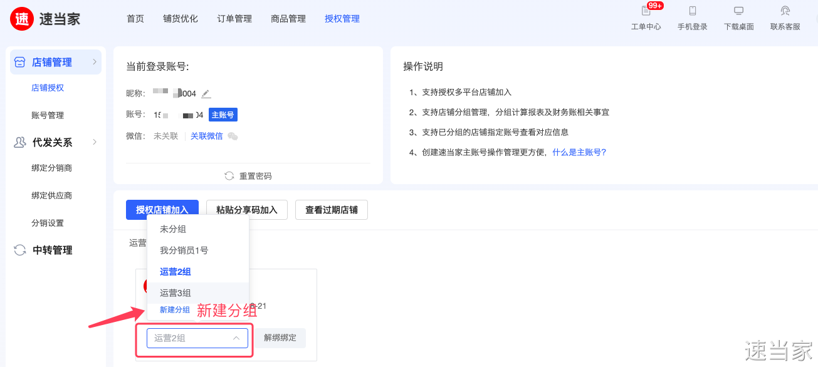818x367 pixels.
Task: Click the 解绑绑定 button
Action: tap(280, 338)
